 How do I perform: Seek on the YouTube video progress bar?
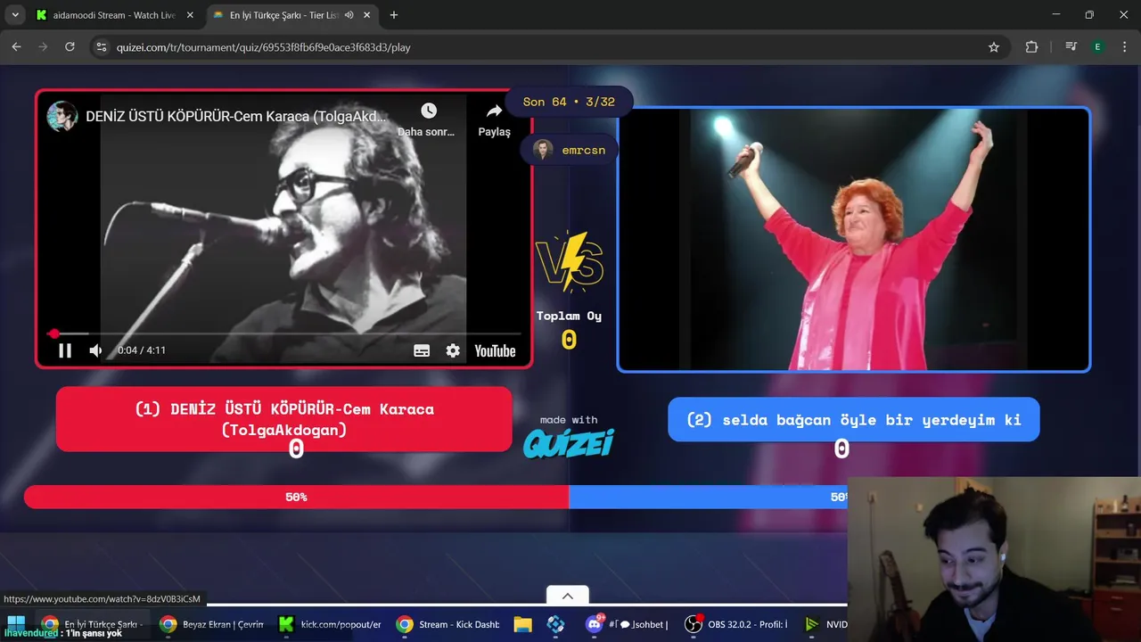pos(284,333)
